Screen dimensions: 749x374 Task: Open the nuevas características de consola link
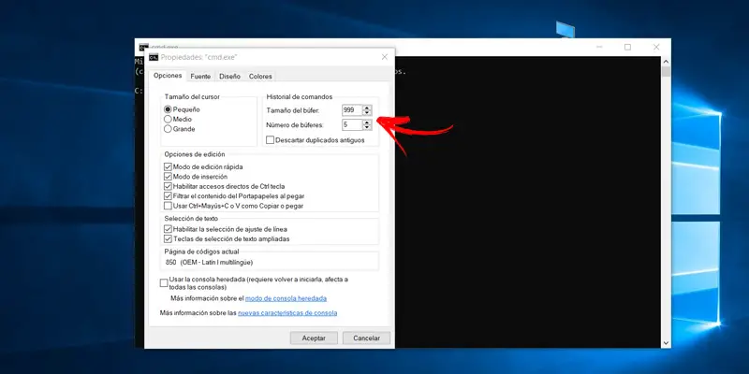(287, 313)
